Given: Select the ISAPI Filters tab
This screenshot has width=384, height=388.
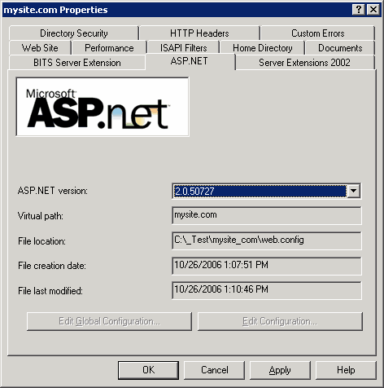Looking at the screenshot, I should coord(183,48).
